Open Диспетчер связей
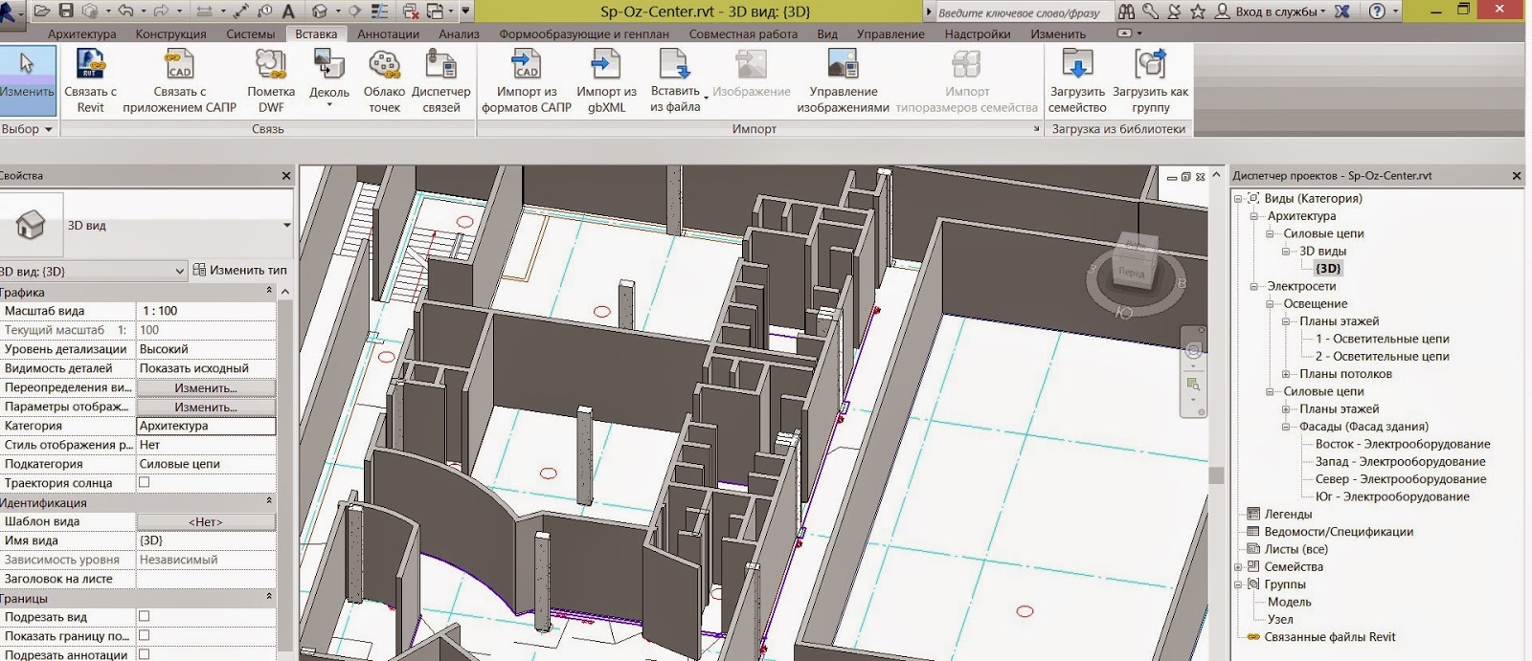The height and width of the screenshot is (661, 1532). (x=441, y=81)
